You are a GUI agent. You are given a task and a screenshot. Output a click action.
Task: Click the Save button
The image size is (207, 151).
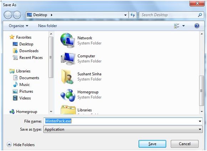(152, 144)
